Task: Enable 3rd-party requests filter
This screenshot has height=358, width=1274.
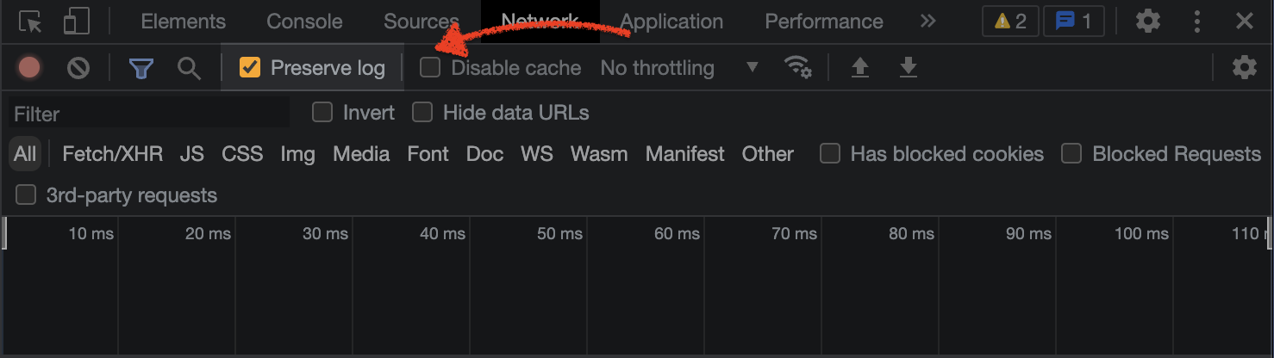Action: (x=27, y=195)
